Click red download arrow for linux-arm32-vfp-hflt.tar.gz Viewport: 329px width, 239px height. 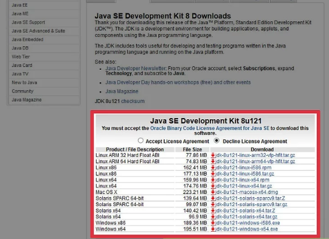213,155
